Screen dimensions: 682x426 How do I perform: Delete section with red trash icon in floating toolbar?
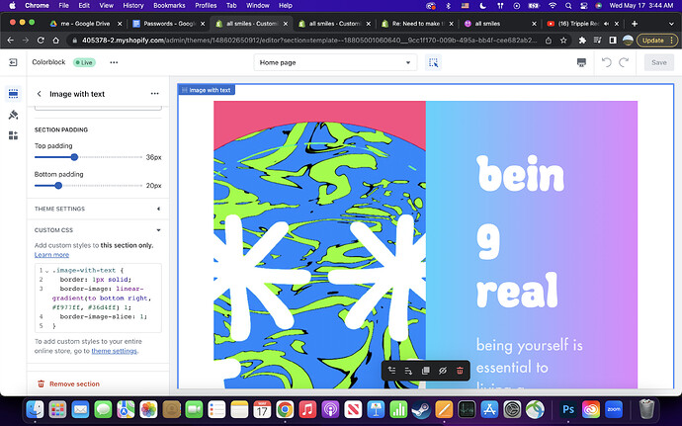460,370
